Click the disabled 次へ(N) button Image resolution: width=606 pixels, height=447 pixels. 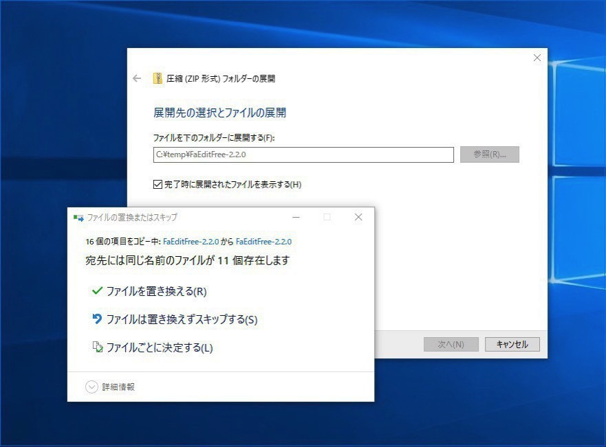coord(451,345)
